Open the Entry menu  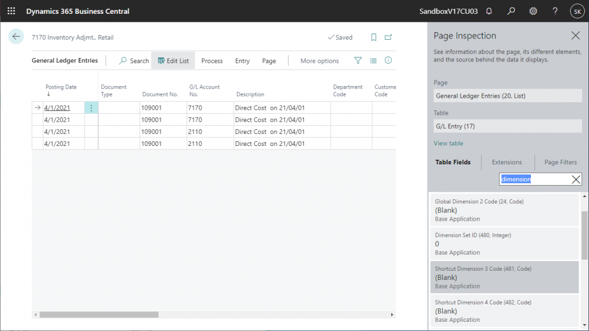coord(242,61)
